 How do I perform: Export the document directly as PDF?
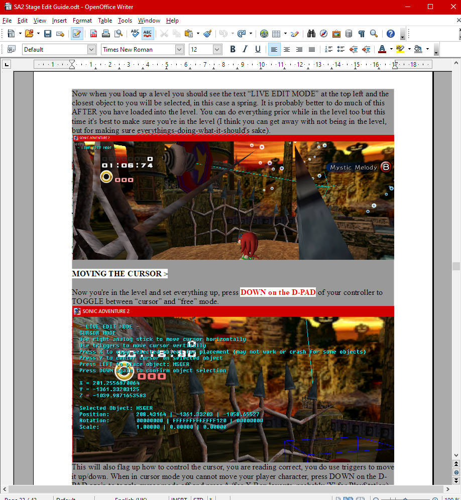click(93, 33)
